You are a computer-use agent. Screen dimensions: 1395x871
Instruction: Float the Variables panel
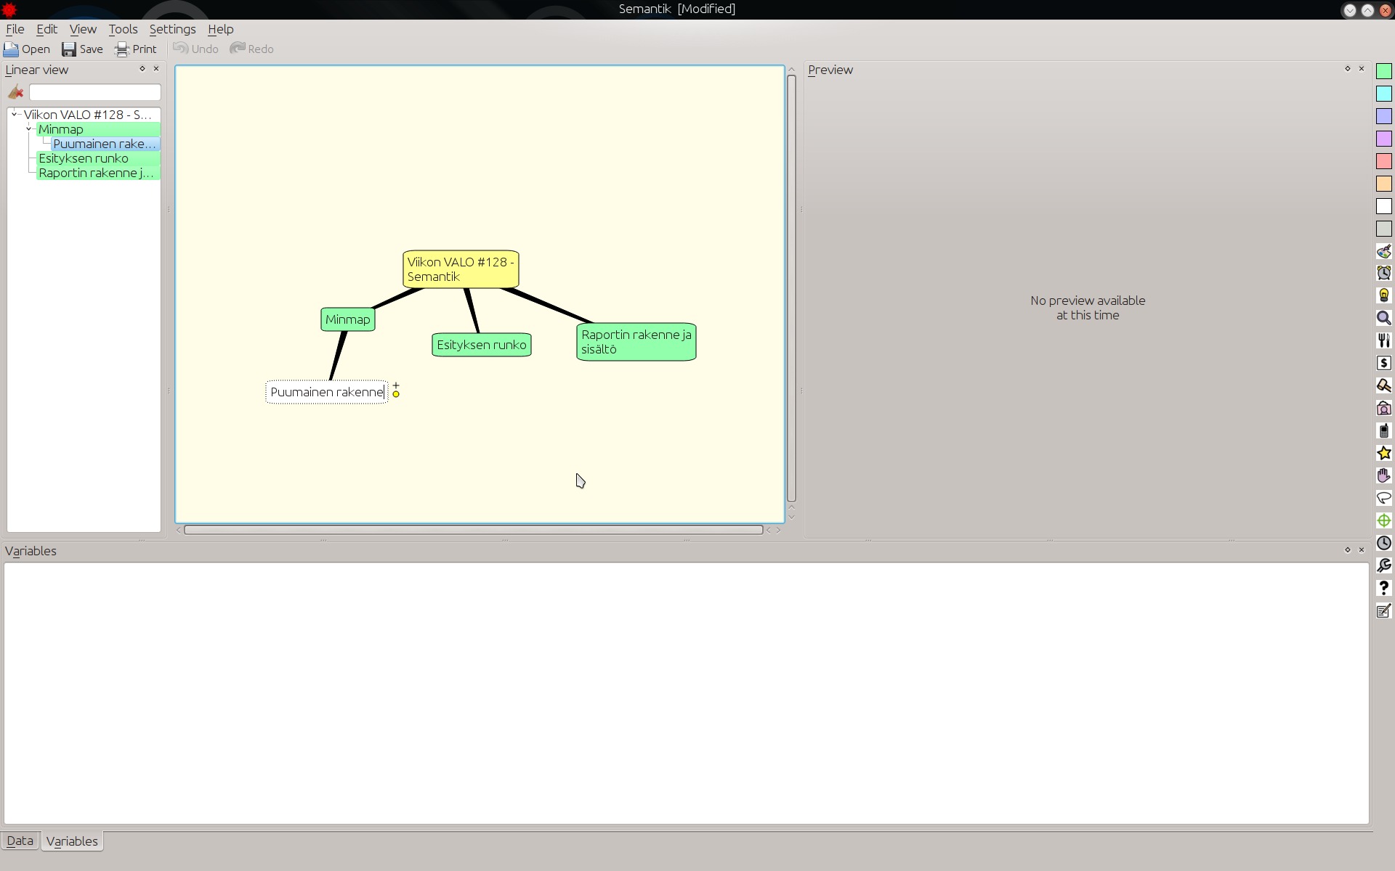1348,550
